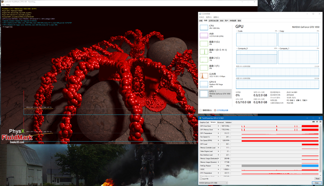Click the Resource Monitor icon link
Screen dimensions: 324x186
click(215, 110)
